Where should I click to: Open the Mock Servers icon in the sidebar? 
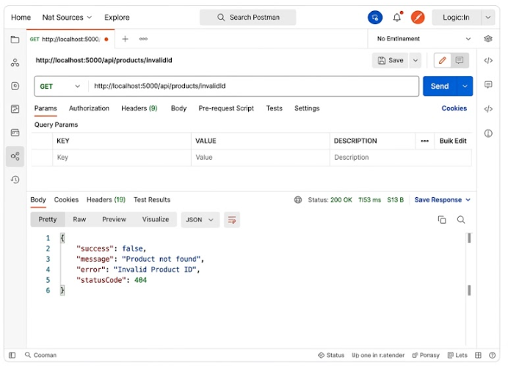click(15, 109)
